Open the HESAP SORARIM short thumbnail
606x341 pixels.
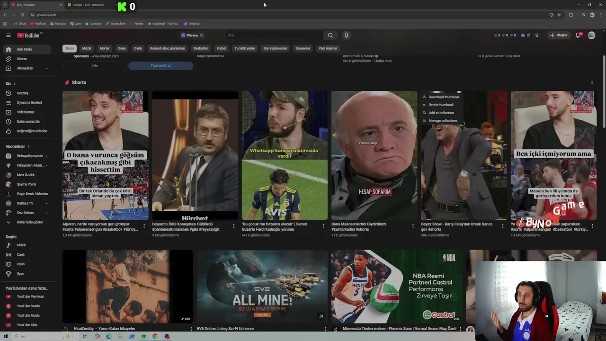click(374, 155)
